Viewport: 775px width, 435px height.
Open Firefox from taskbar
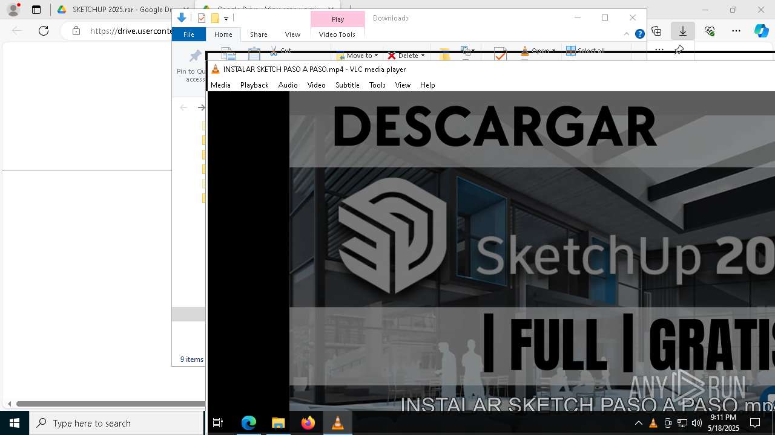[308, 423]
